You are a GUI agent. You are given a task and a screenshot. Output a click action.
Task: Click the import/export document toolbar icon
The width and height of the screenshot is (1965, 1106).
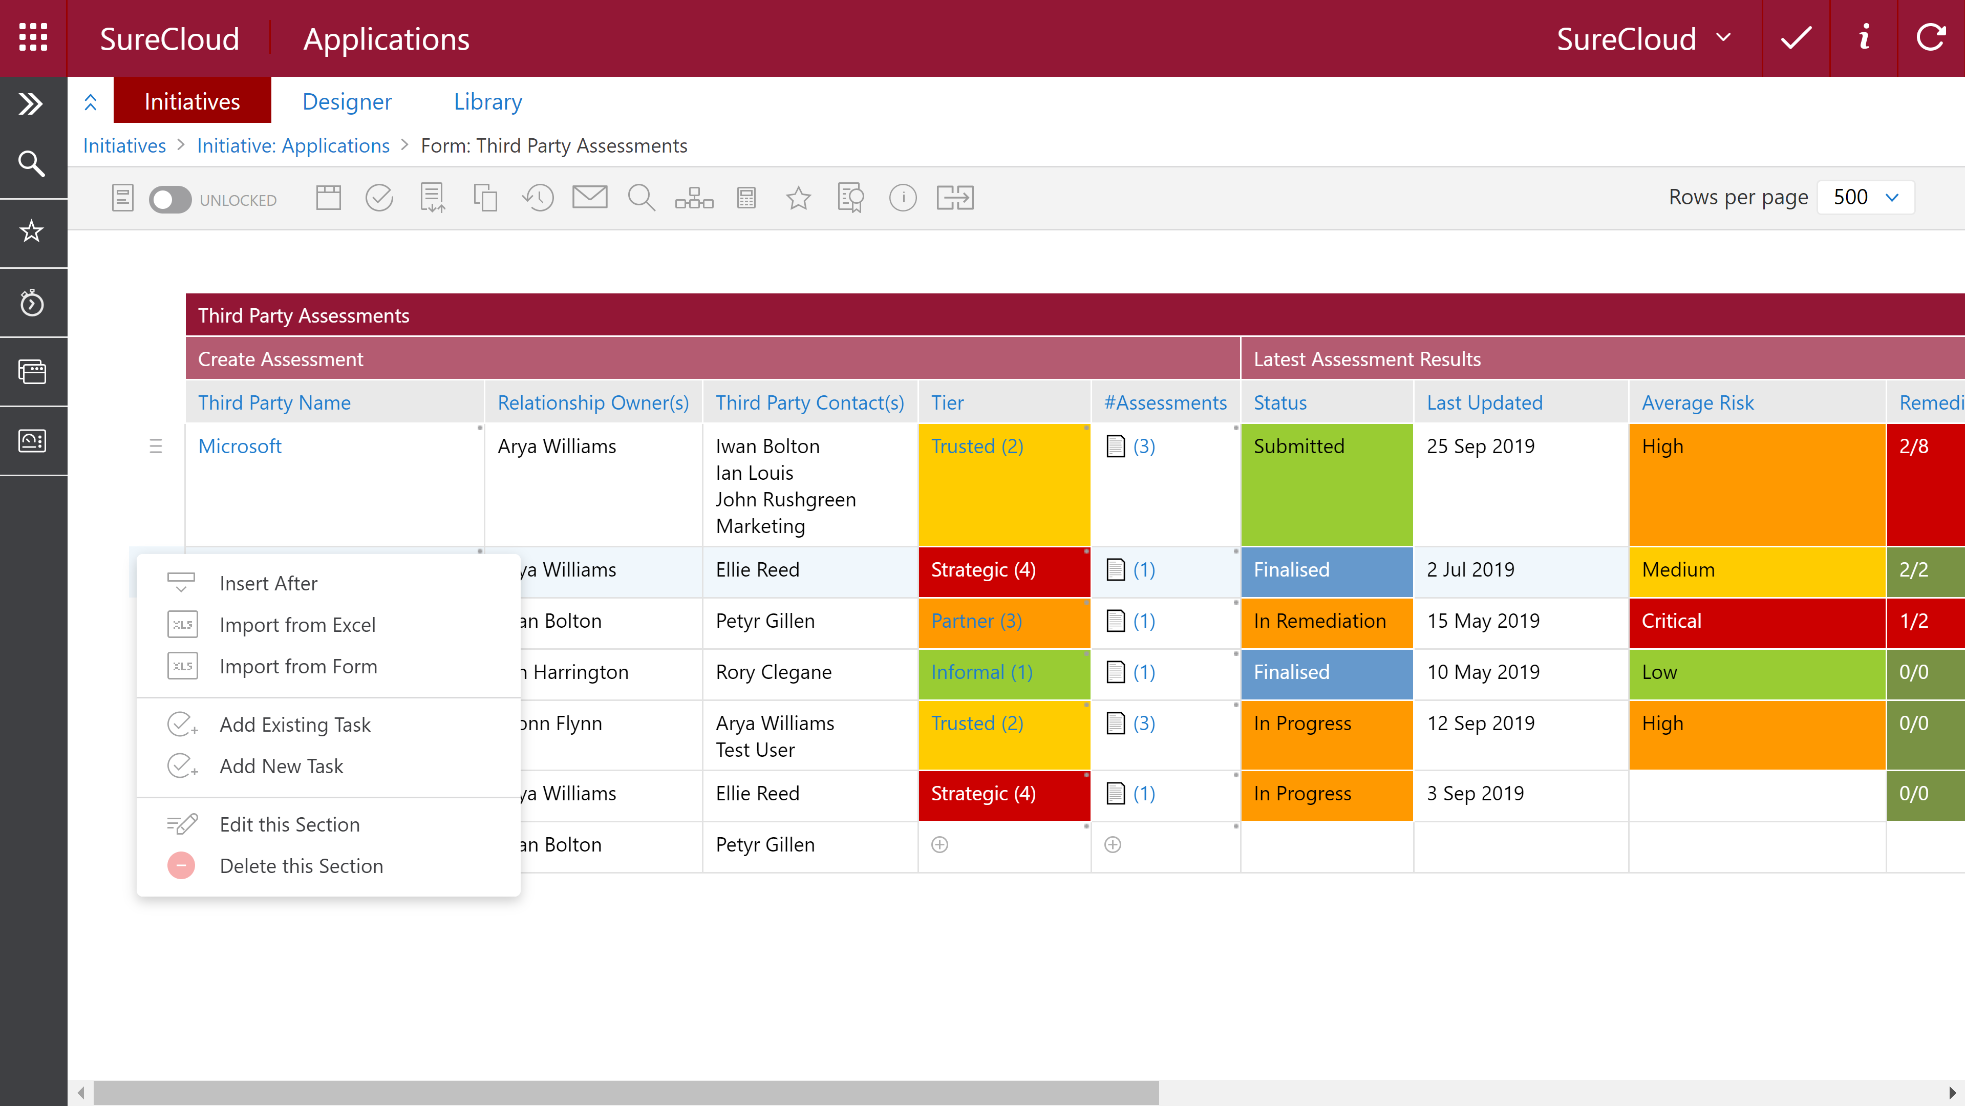(433, 198)
